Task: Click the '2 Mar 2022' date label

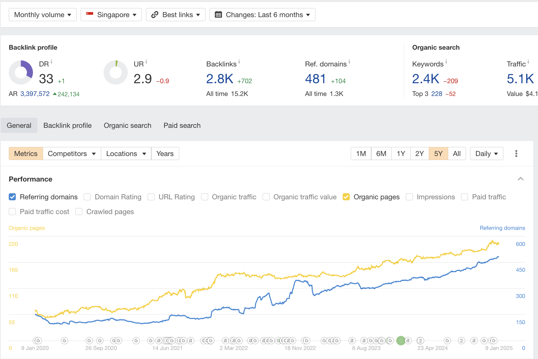Action: 234,348
